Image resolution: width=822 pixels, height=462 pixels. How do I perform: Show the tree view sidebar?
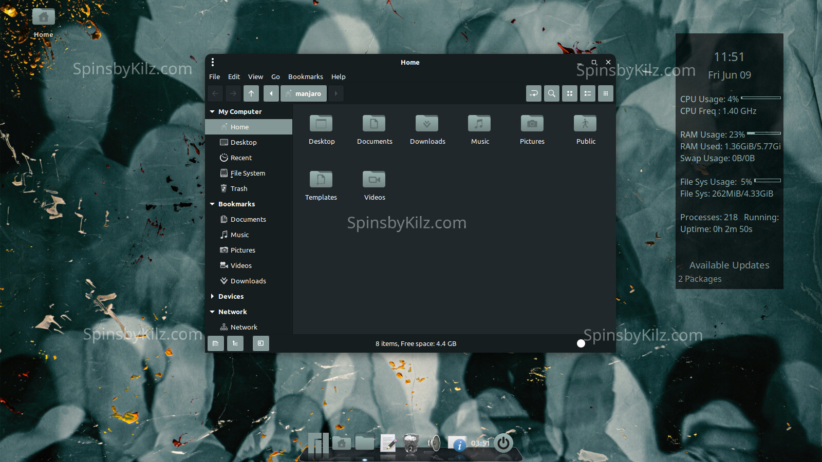(x=235, y=343)
